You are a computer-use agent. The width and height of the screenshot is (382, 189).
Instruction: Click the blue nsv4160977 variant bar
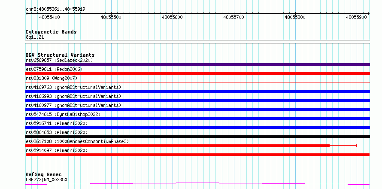click(197, 110)
